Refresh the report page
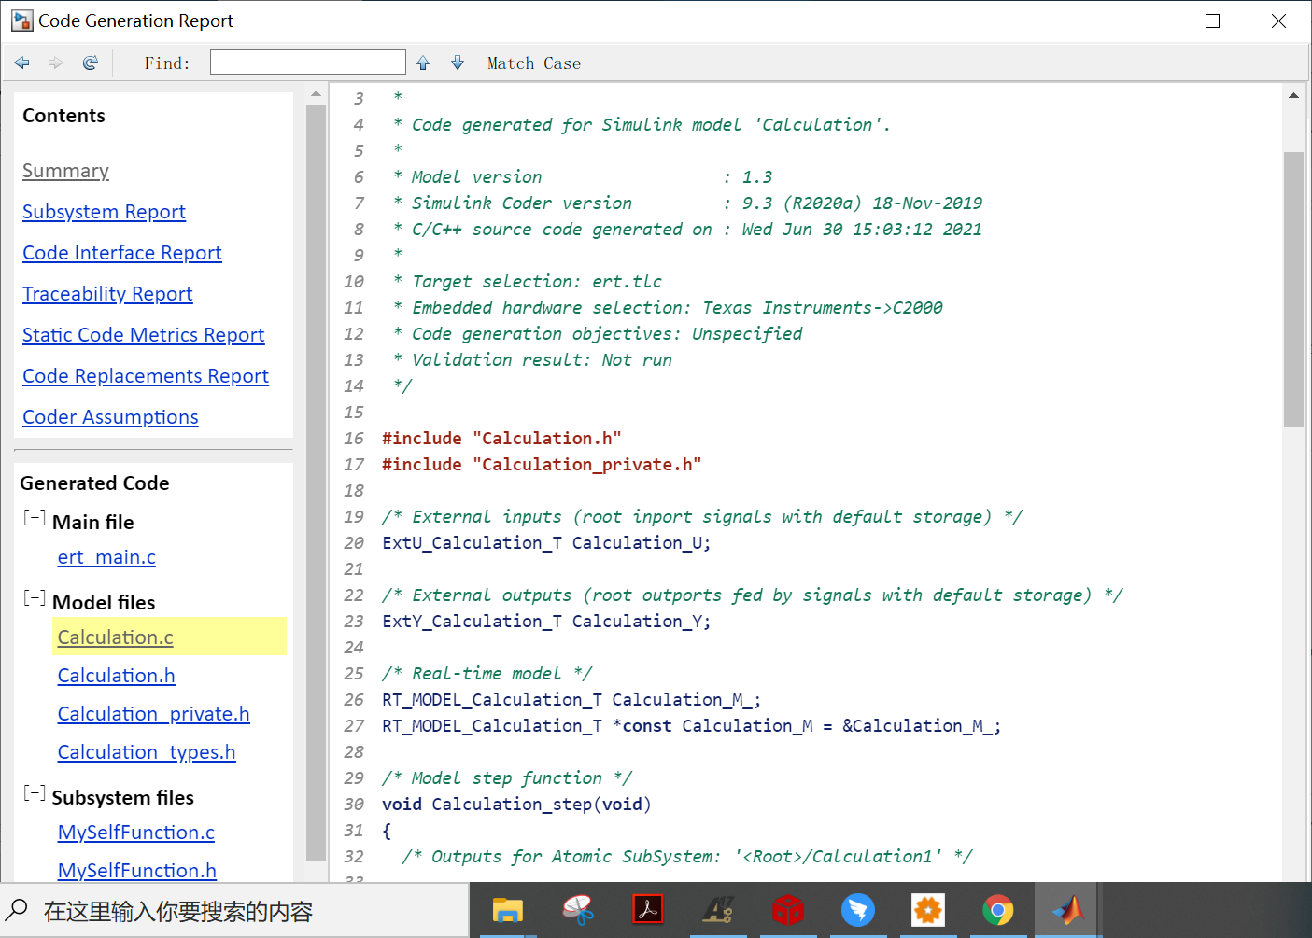 pyautogui.click(x=90, y=63)
